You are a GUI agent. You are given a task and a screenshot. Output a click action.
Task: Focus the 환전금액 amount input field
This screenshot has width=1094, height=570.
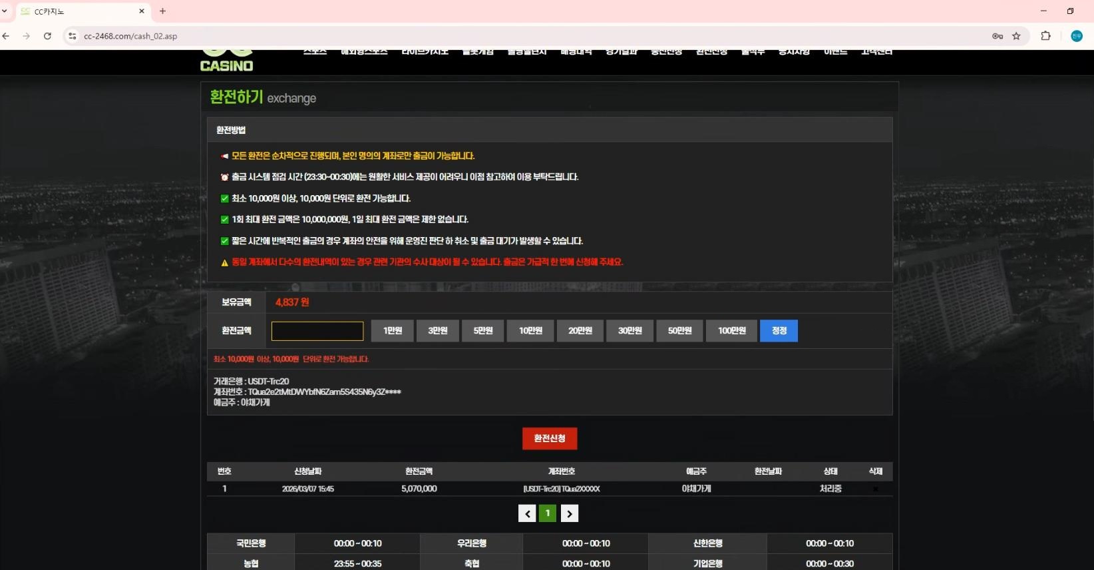tap(317, 331)
